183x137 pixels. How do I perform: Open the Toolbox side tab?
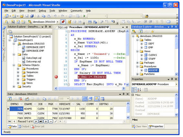pos(4,54)
